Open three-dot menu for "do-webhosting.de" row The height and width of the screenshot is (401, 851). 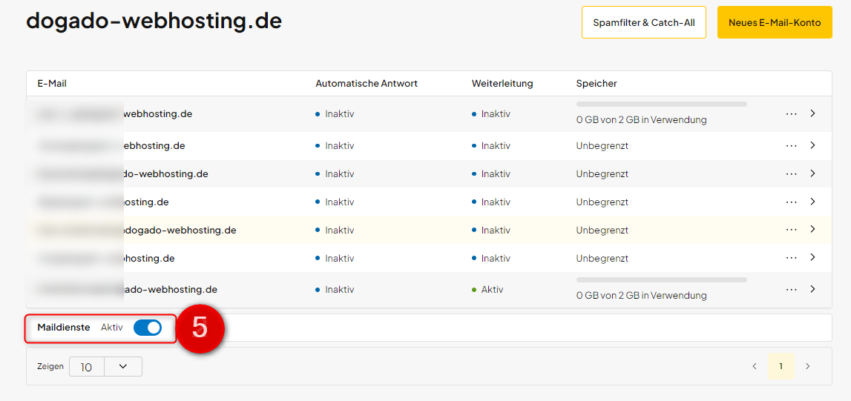coord(792,174)
